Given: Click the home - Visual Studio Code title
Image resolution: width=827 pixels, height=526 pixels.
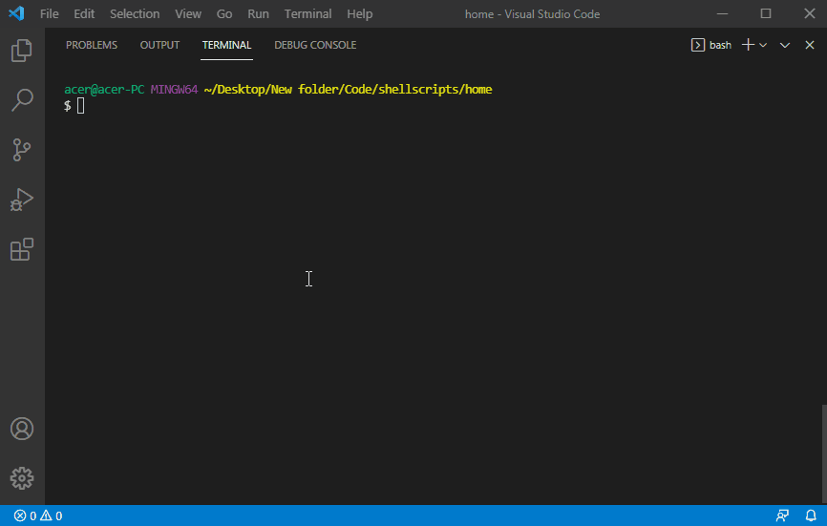Looking at the screenshot, I should (x=532, y=14).
